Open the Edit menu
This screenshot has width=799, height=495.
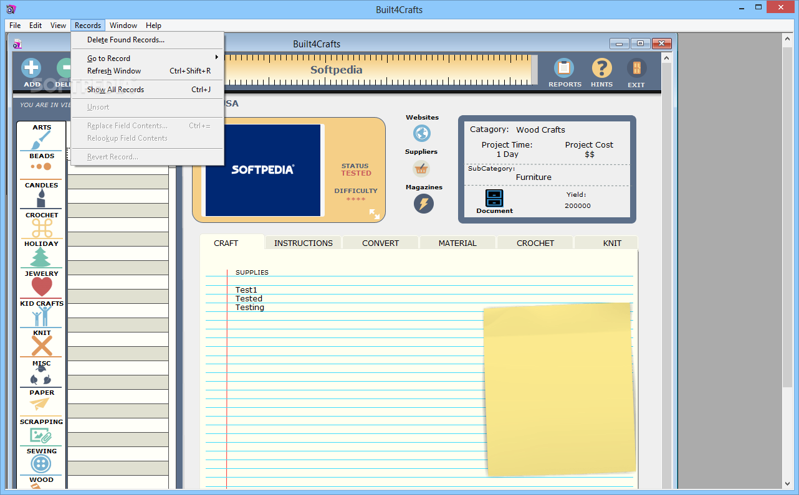36,26
